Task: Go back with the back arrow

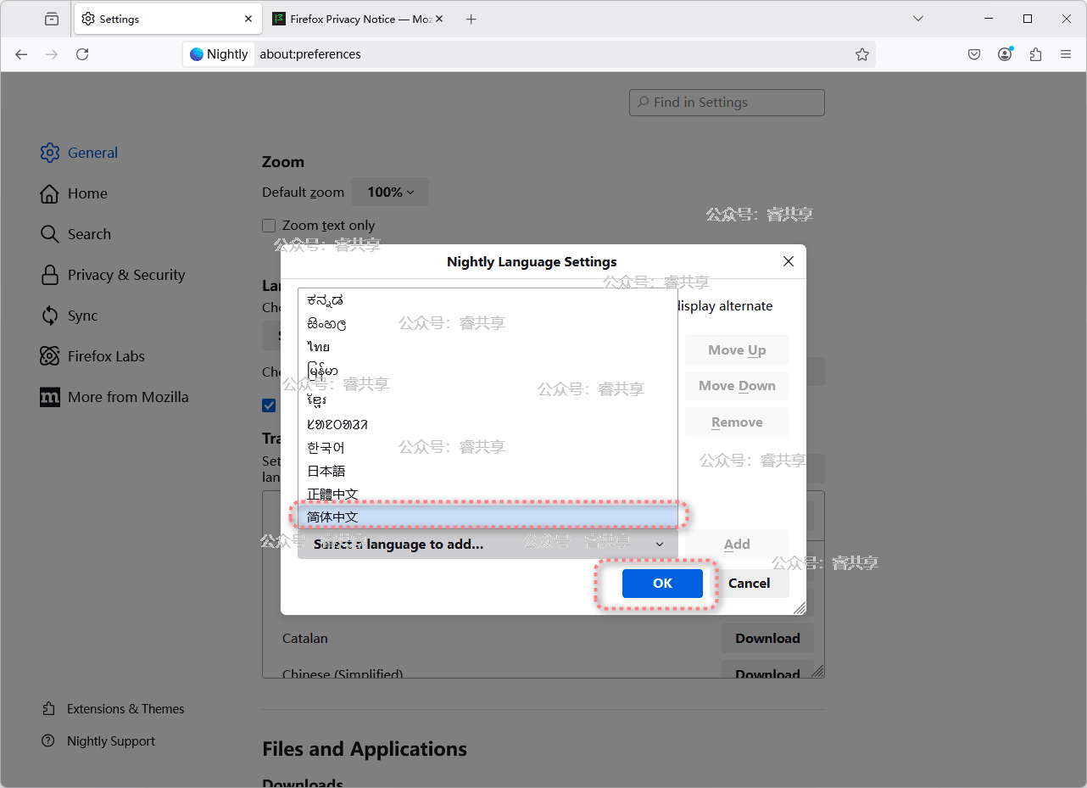Action: pyautogui.click(x=22, y=54)
